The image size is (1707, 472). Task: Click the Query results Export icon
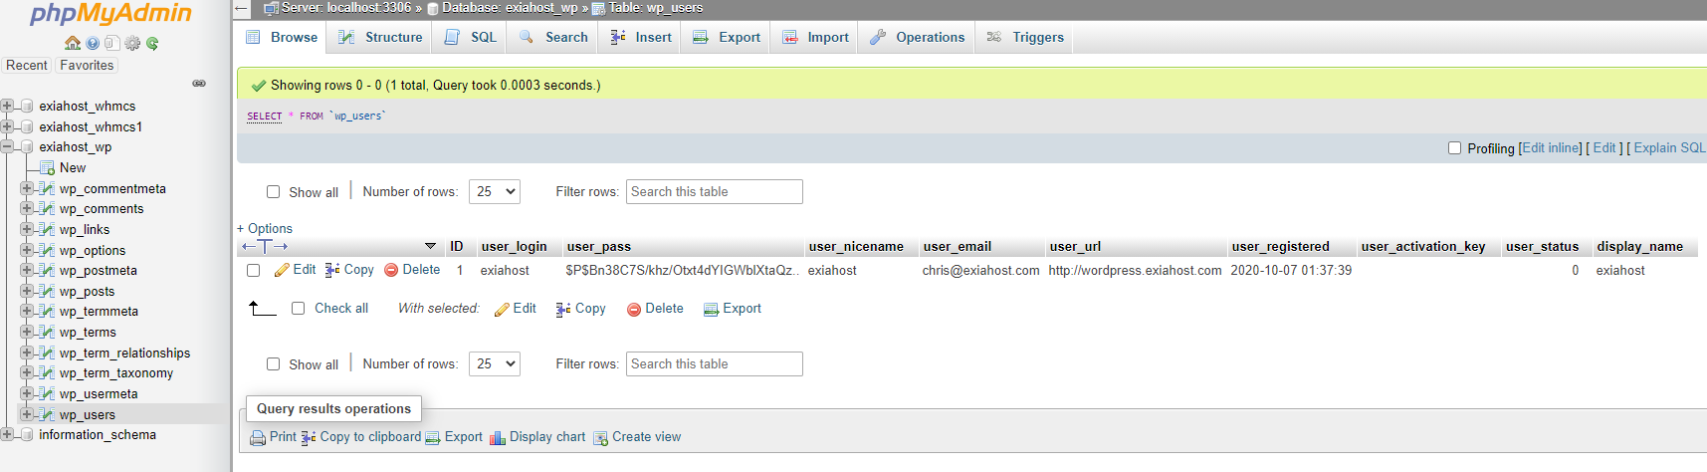click(433, 437)
